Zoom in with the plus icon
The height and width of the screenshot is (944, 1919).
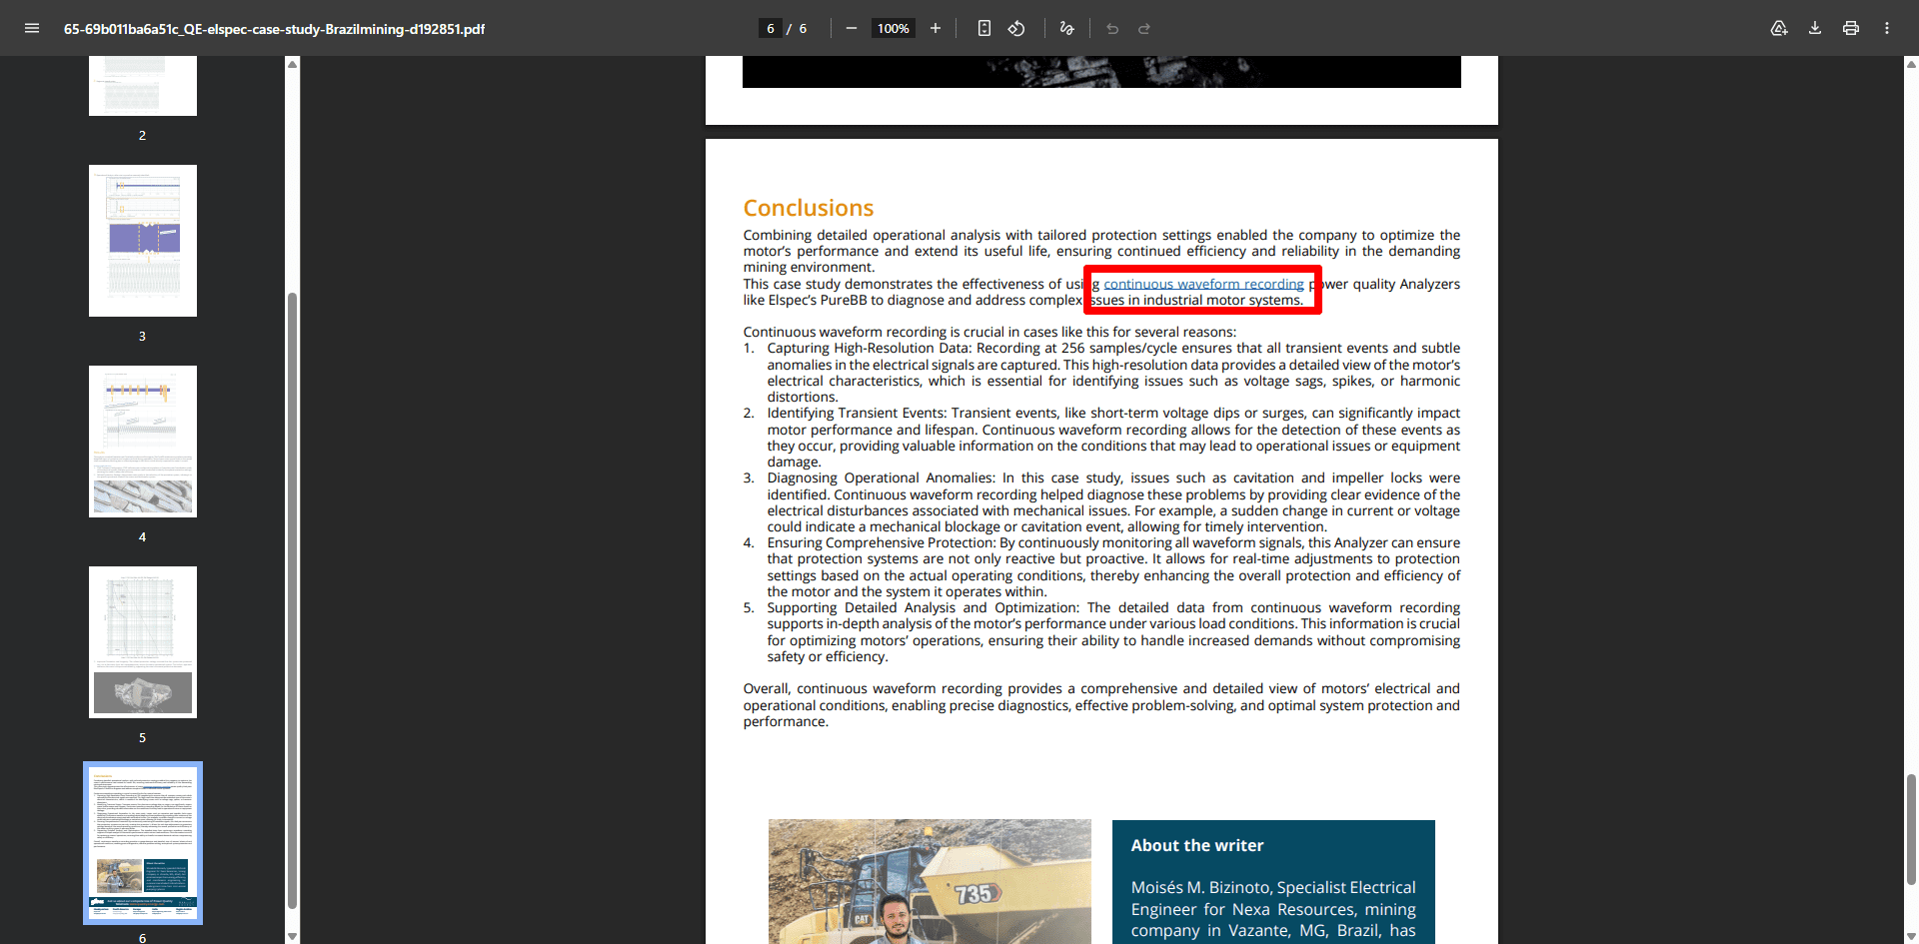[x=936, y=28]
